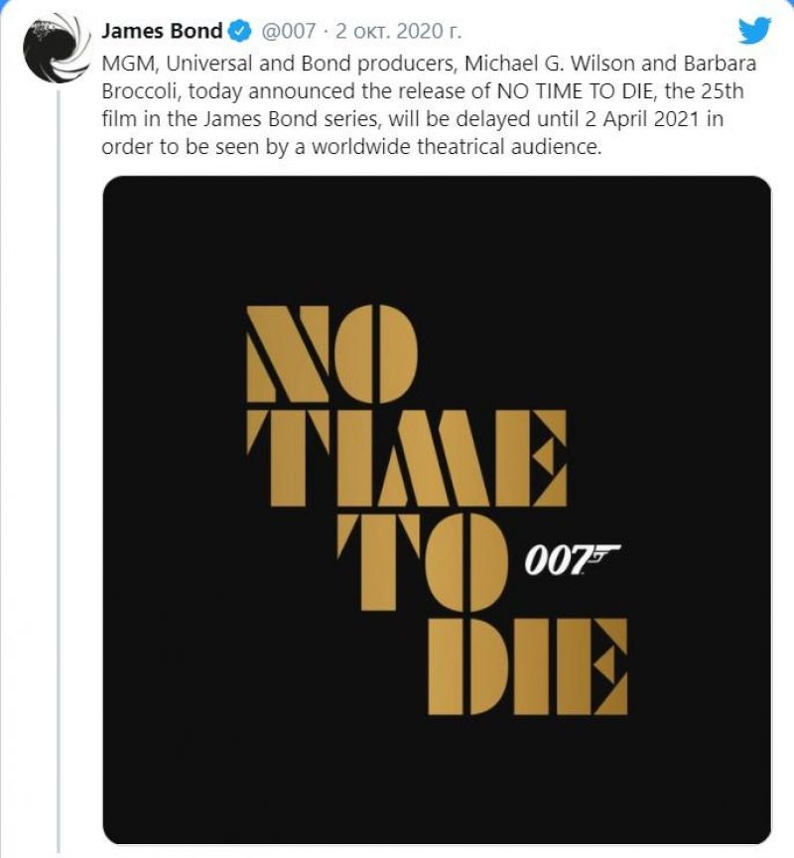Click the Twitter bird logo

click(x=754, y=31)
